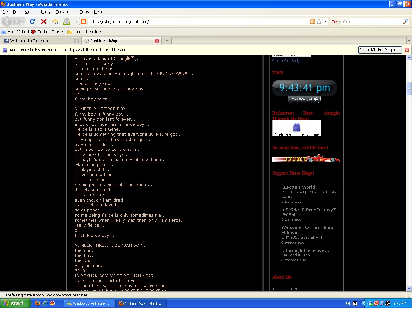Image resolution: width=412 pixels, height=309 pixels.
Task: Open the Edit menu
Action: click(x=16, y=12)
